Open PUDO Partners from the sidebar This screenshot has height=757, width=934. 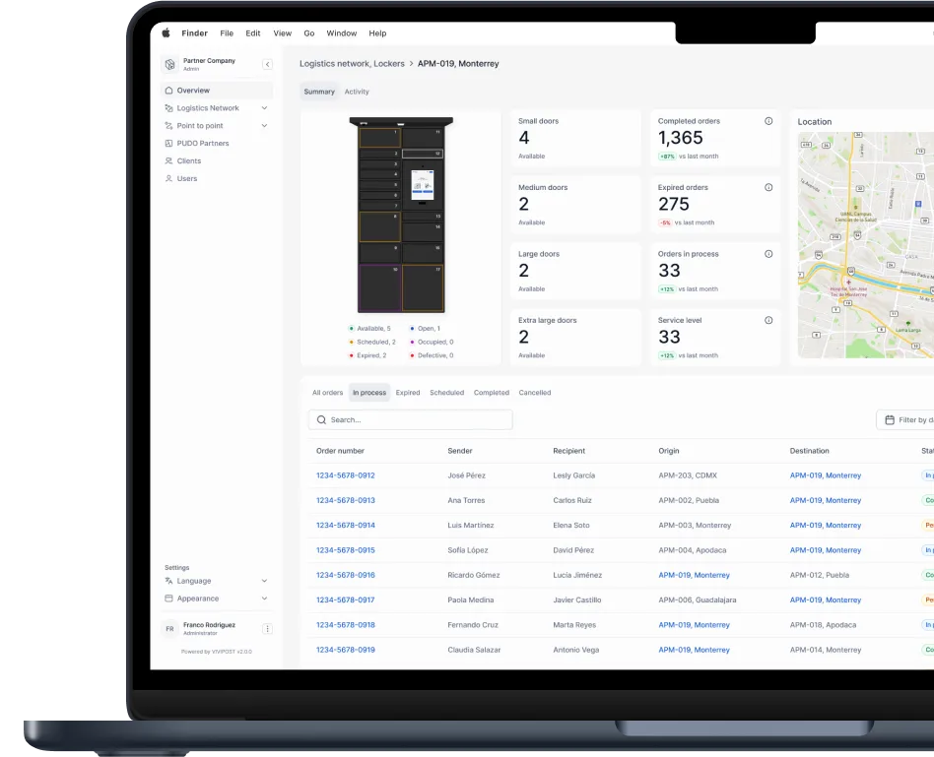[169, 143]
